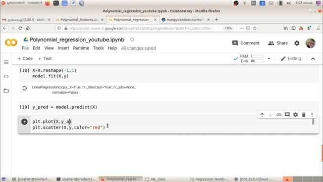
Task: Bookmark this page star icon
Action: point(255,28)
